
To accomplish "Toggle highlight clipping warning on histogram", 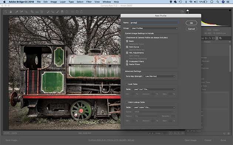I will [x=230, y=10].
